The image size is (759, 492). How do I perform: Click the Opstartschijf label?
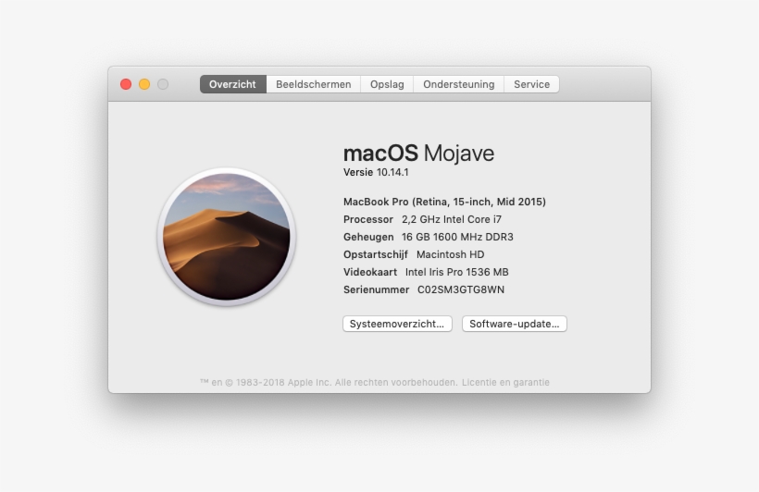376,254
